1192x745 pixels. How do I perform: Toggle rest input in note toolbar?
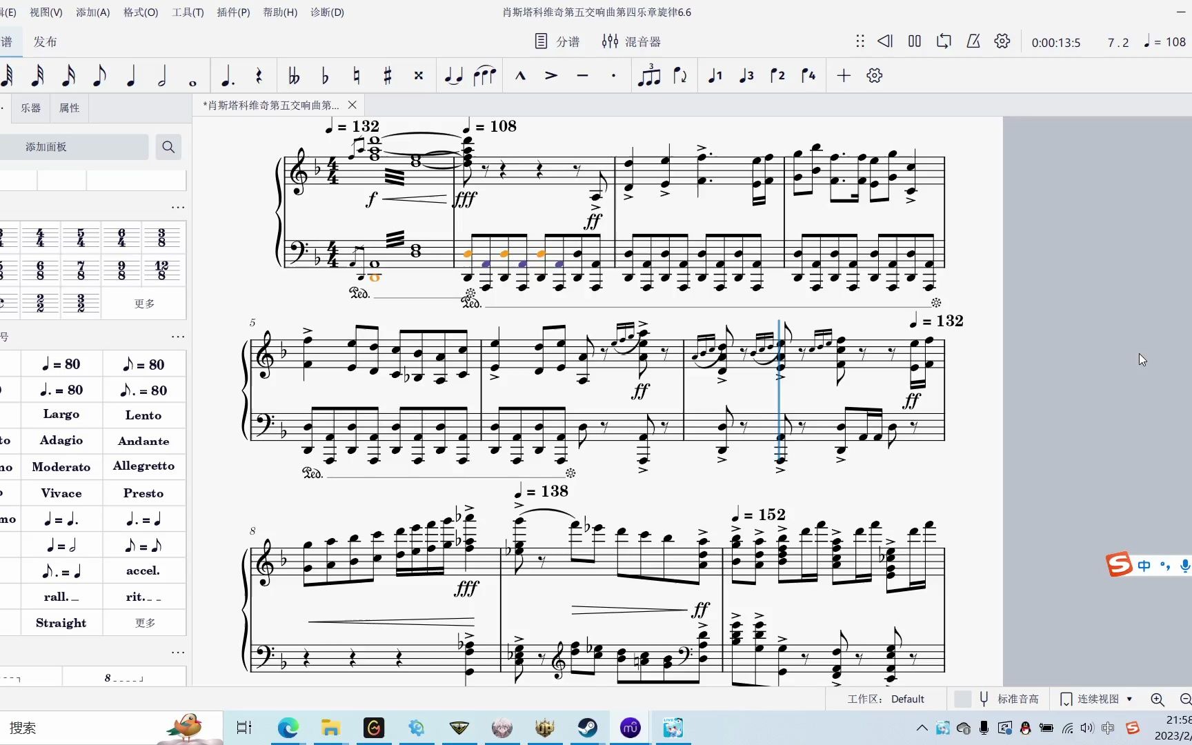(259, 76)
